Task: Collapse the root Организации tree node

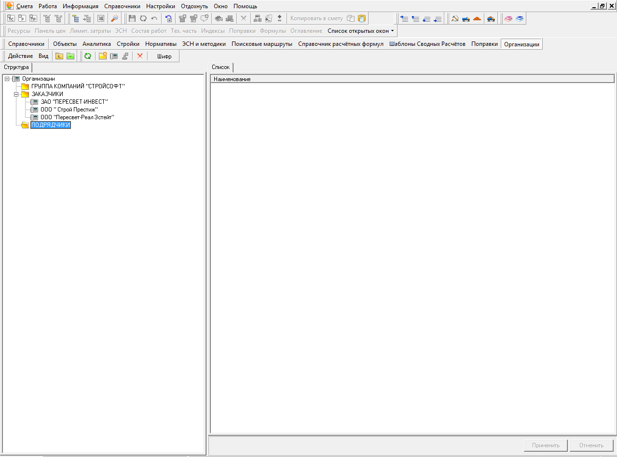Action: (7, 79)
